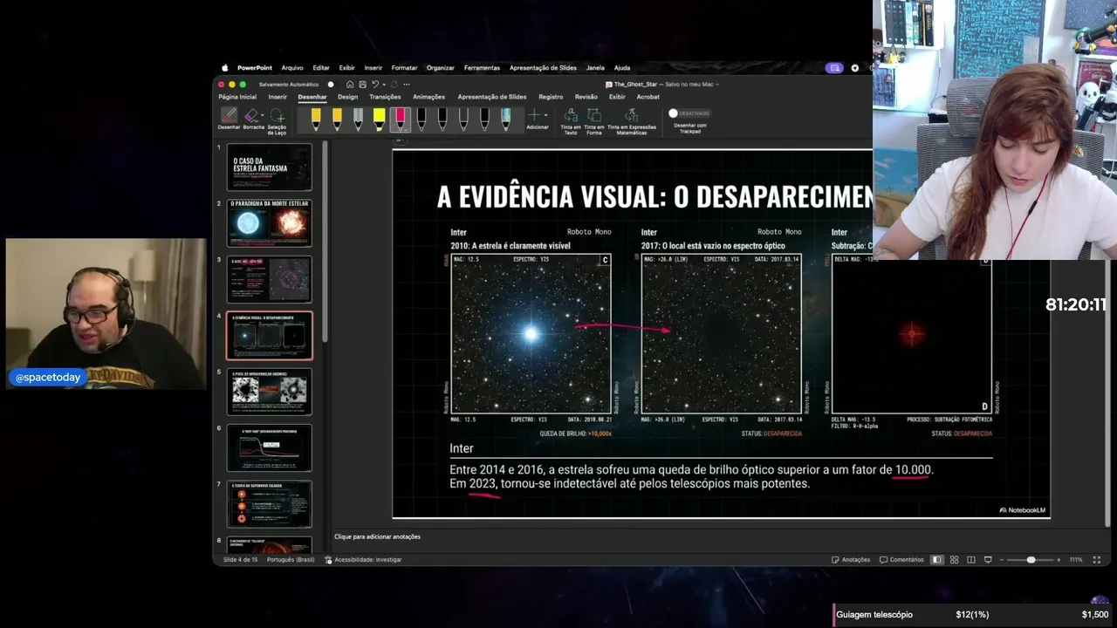1117x628 pixels.
Task: Select slide 2 thumbnail Paradigma da Morte Estelar
Action: pos(269,222)
